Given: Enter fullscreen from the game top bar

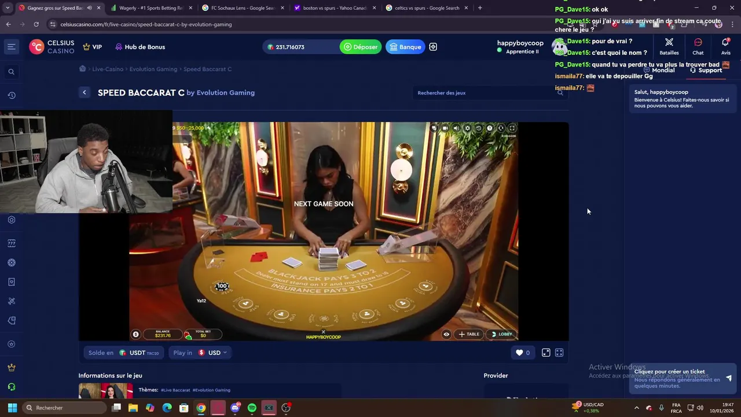Looking at the screenshot, I should [x=512, y=129].
